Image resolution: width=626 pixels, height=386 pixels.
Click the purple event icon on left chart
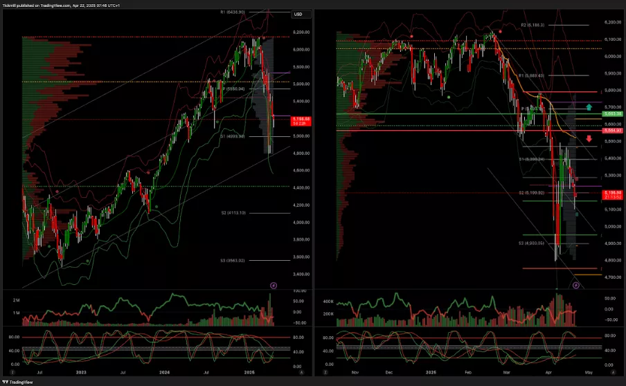[x=274, y=284]
